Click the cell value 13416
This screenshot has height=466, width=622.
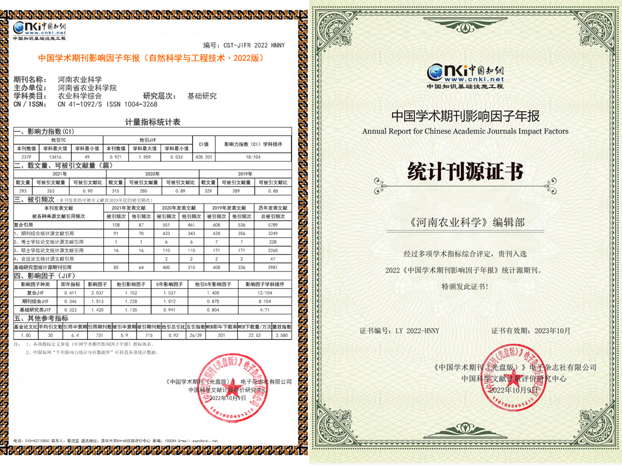[55, 157]
